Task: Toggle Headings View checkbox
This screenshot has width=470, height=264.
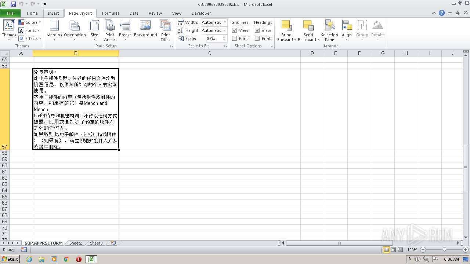Action: (x=257, y=30)
